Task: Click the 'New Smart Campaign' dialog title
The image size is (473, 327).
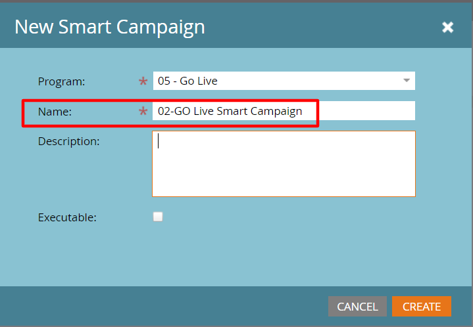Action: [x=110, y=27]
